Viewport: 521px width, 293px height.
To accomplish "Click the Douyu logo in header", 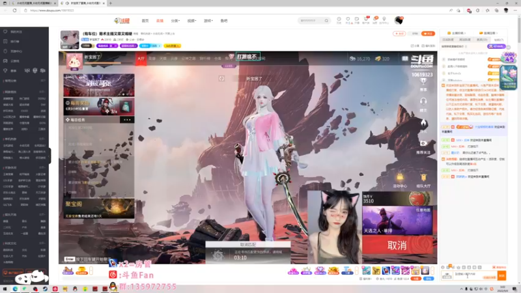I will coord(122,21).
